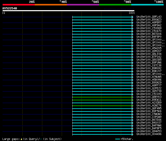Select the UniRef100_Q2PEZ2 label
This screenshot has width=166, height=141.
tap(149, 88)
